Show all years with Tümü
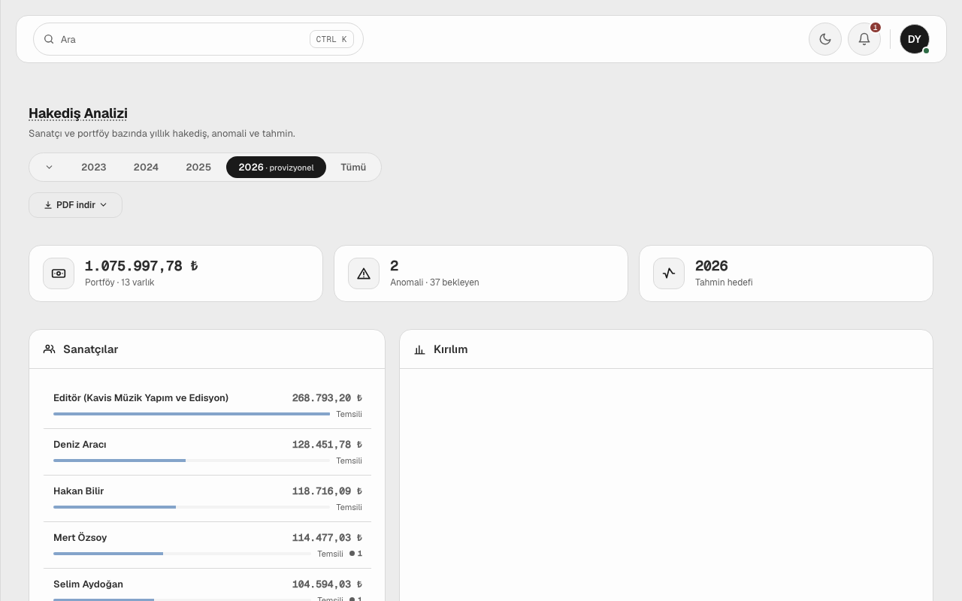 (353, 167)
